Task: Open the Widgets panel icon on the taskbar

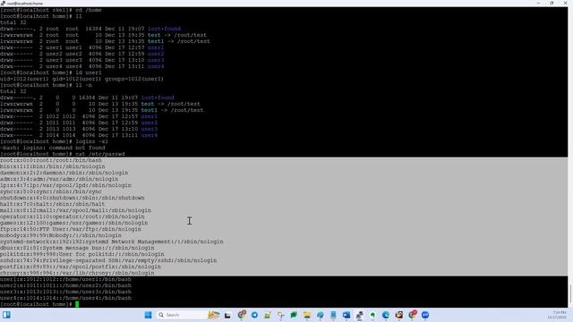Action: tap(6, 315)
